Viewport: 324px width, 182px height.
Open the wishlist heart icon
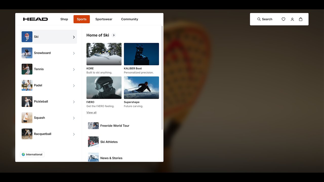coord(283,19)
